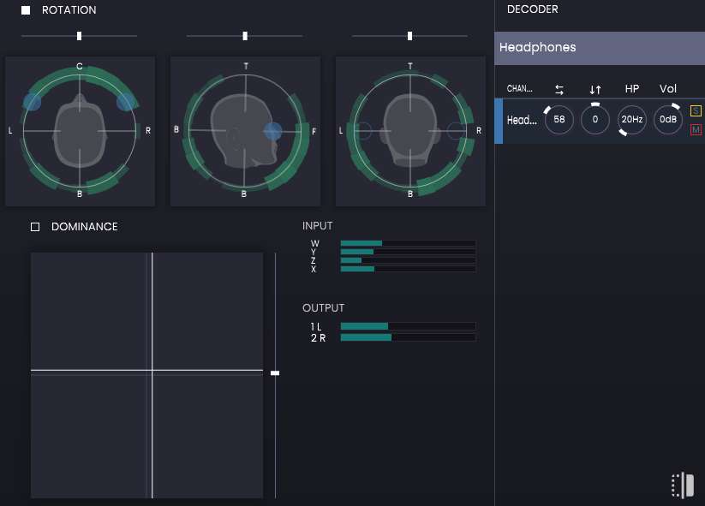
Task: Click the top-view head rotation display
Action: 80,131
